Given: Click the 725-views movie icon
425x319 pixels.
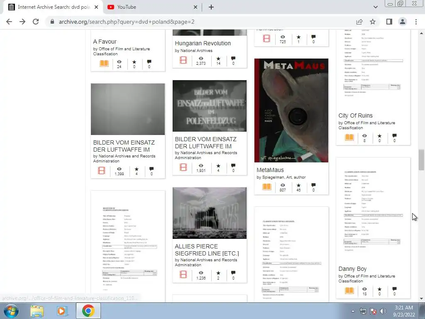Looking at the screenshot, I should click(267, 39).
